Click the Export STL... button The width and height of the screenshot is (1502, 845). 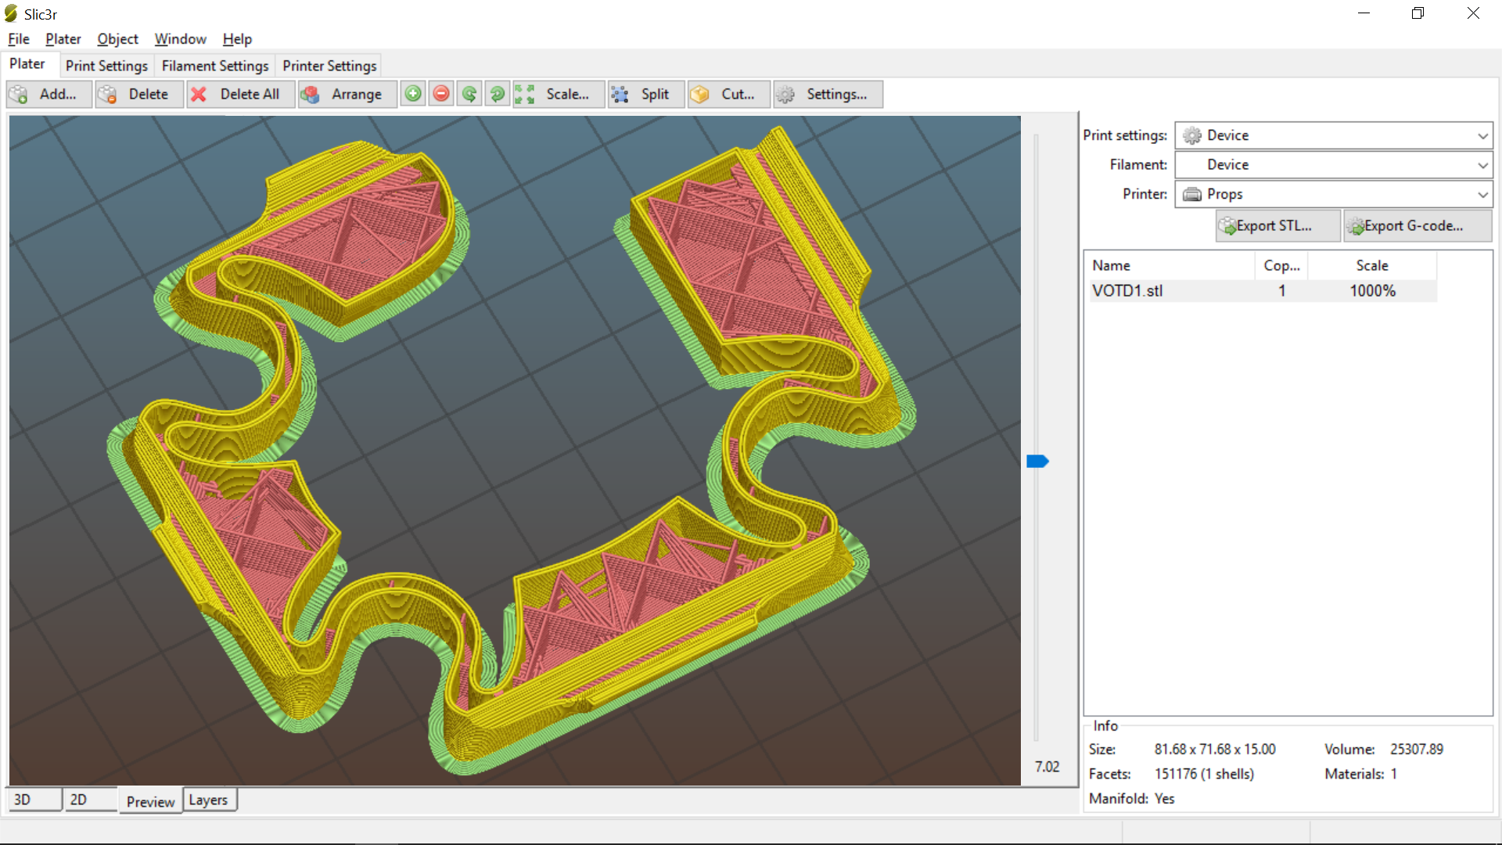(1277, 225)
